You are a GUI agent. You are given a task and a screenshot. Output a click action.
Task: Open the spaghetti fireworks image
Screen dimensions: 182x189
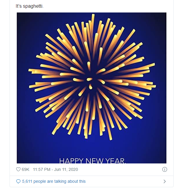click(91, 88)
